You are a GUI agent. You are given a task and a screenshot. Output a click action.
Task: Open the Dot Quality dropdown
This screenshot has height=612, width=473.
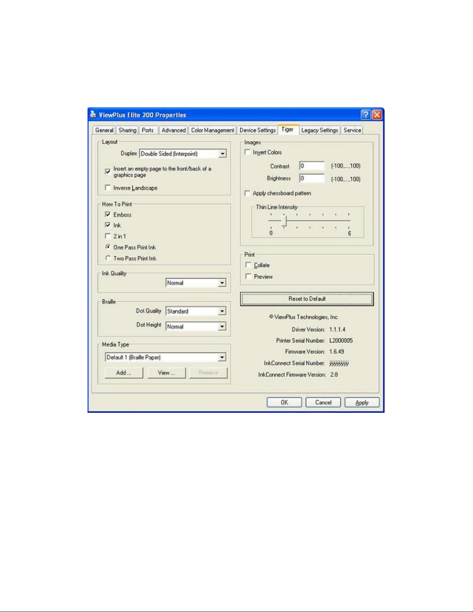click(196, 311)
